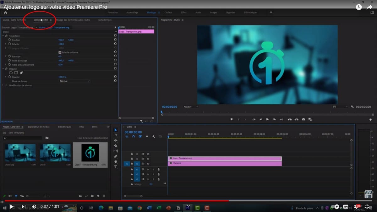Open the Métadonnées panel tab
The height and width of the screenshot is (212, 377).
[105, 20]
